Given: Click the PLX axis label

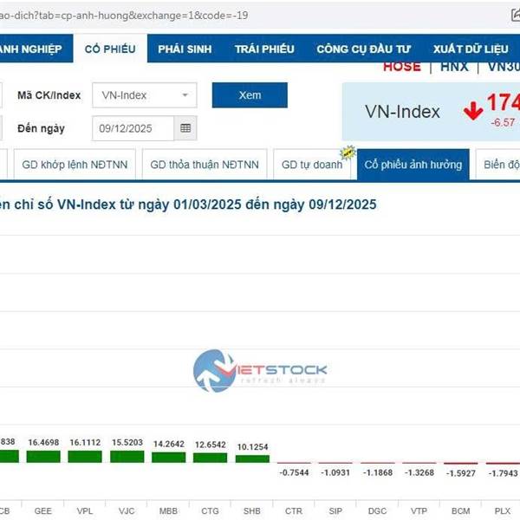Looking at the screenshot, I should [503, 510].
